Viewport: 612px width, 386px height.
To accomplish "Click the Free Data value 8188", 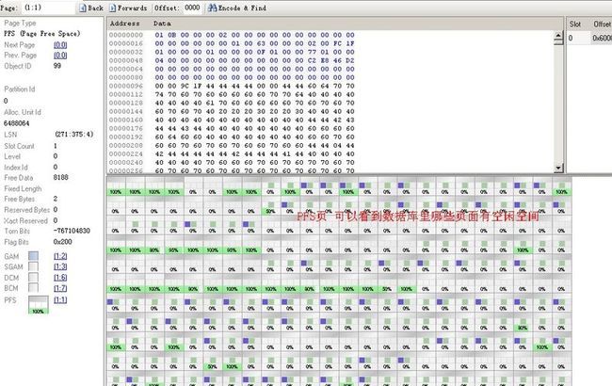I will pos(61,177).
